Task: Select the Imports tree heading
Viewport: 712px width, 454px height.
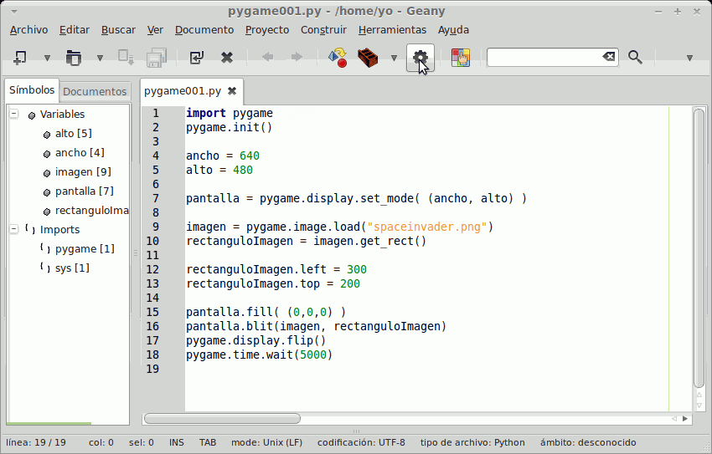Action: (x=59, y=230)
